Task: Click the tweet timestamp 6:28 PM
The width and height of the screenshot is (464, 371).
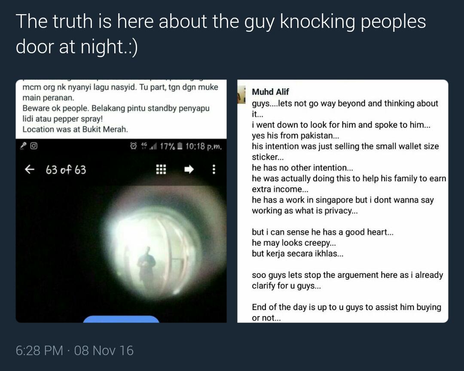Action: (x=40, y=350)
